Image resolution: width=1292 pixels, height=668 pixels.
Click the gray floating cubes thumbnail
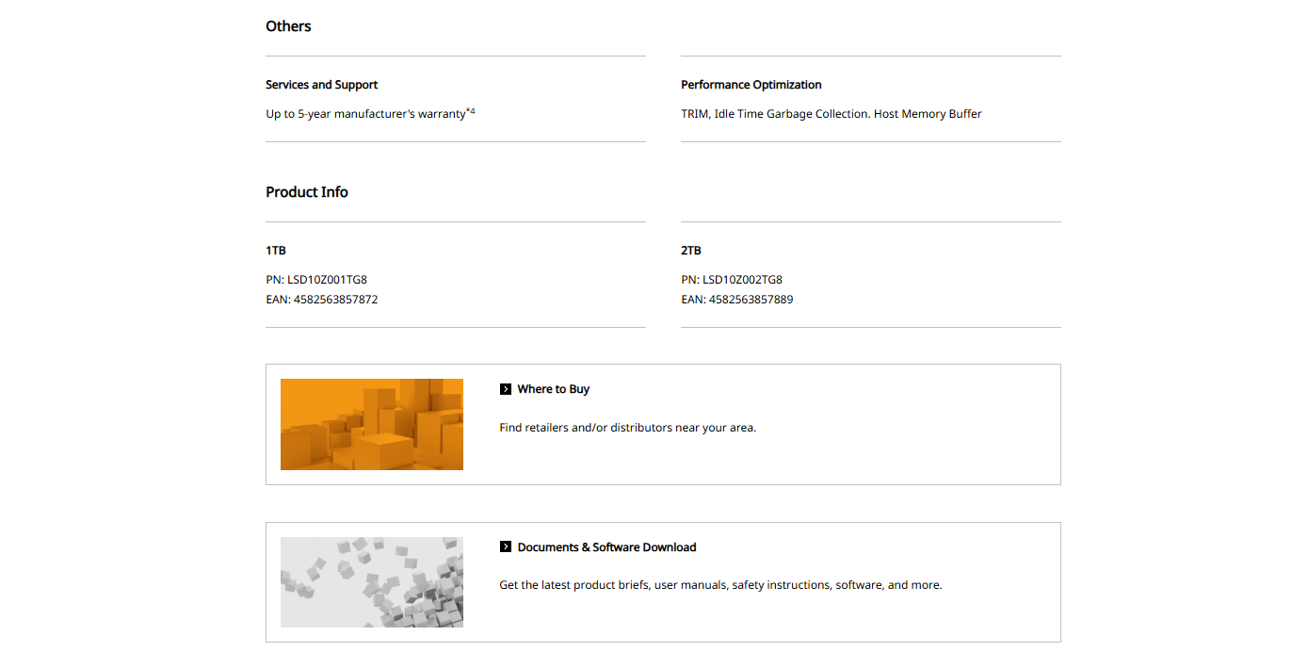(372, 582)
